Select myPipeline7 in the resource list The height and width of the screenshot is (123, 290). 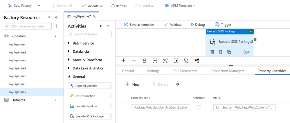tap(32, 92)
